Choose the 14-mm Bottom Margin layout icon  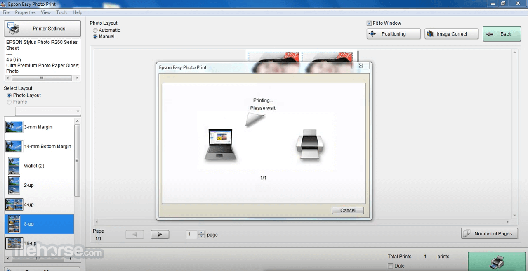coord(14,146)
